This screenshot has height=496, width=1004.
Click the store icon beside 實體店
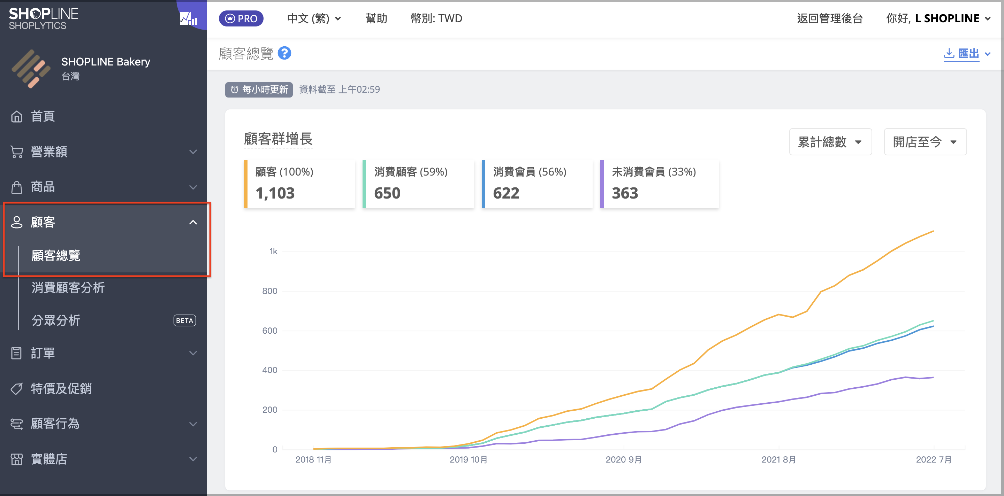pos(16,459)
